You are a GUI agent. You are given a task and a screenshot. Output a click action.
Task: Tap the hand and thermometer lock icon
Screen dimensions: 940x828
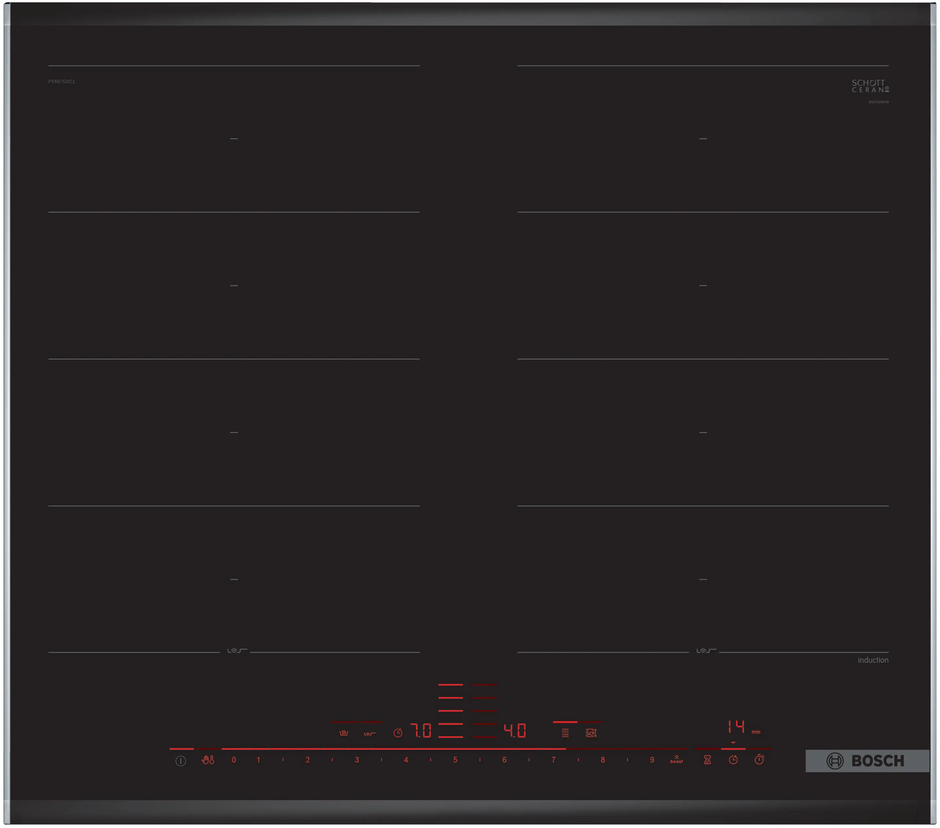pyautogui.click(x=208, y=760)
